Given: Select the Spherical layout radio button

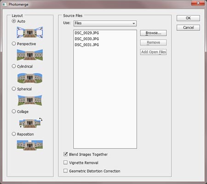Looking at the screenshot, I should coord(14,89).
